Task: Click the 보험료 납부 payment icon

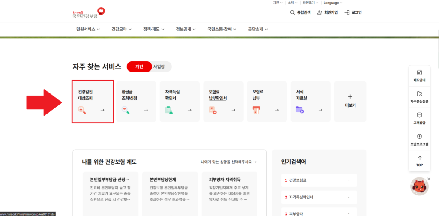Action: [256, 110]
